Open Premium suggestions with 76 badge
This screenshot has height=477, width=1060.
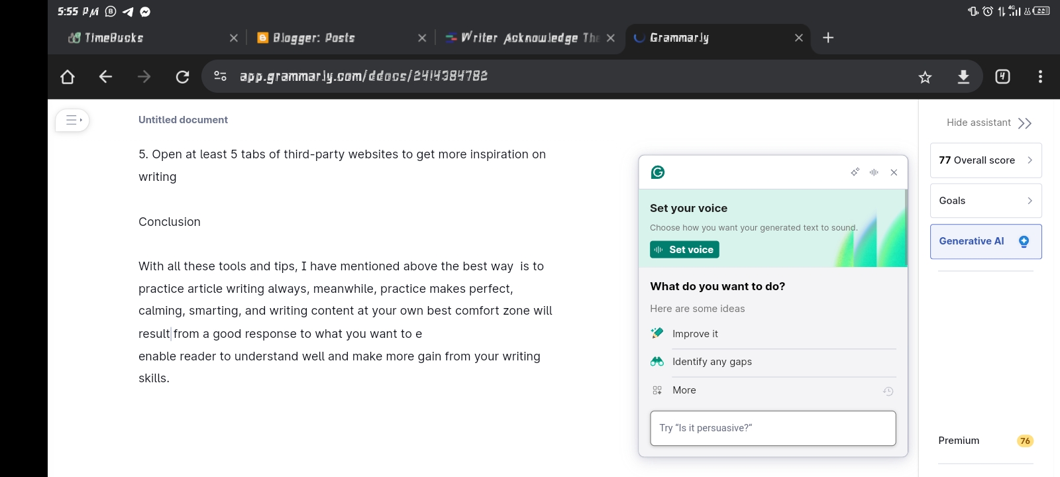pos(986,441)
